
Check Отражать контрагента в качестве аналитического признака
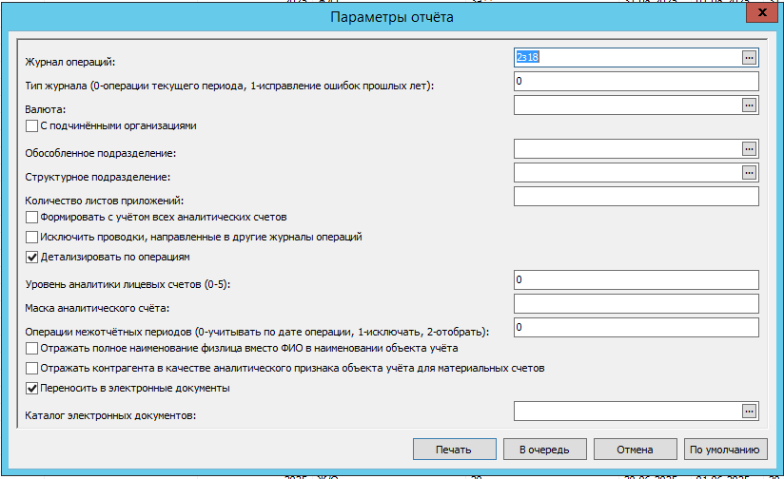click(32, 368)
